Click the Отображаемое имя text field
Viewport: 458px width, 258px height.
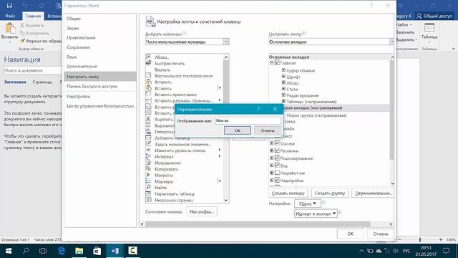click(248, 120)
